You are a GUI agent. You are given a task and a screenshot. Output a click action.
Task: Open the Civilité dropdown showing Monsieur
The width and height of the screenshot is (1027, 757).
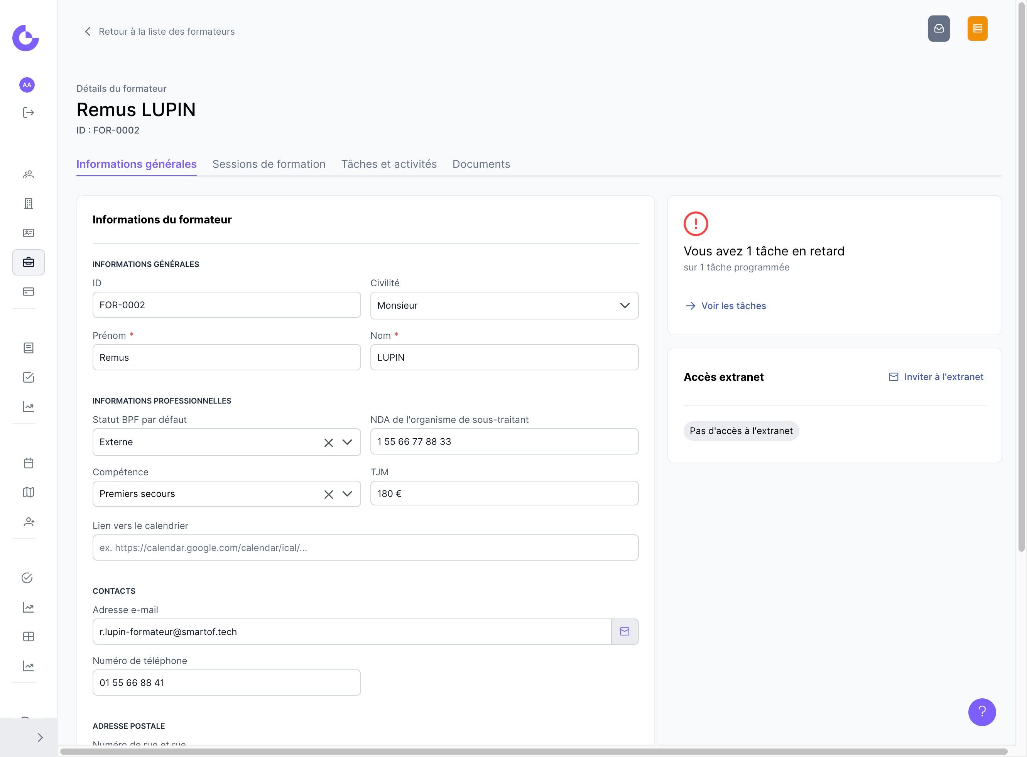(x=504, y=306)
